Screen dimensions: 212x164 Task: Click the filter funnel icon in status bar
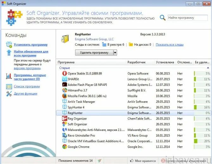tap(99, 161)
